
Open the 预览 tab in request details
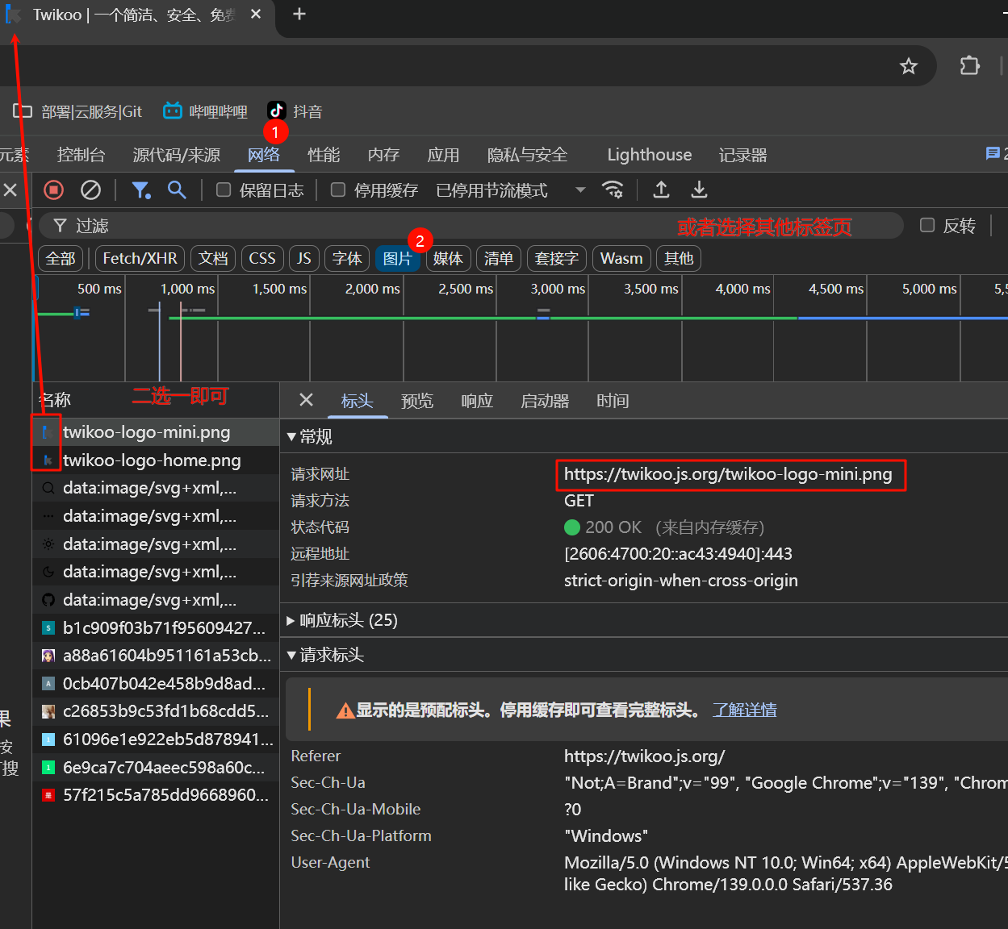[x=416, y=401]
